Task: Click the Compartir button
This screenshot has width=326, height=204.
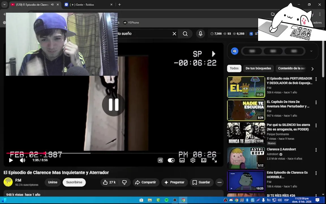Action: click(x=146, y=182)
